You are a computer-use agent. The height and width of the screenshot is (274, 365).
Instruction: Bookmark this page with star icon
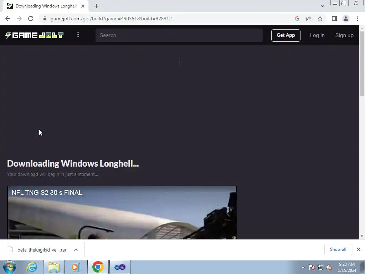pos(320,19)
